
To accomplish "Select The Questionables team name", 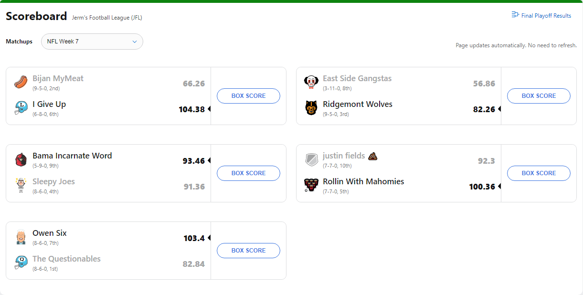I will (66, 259).
